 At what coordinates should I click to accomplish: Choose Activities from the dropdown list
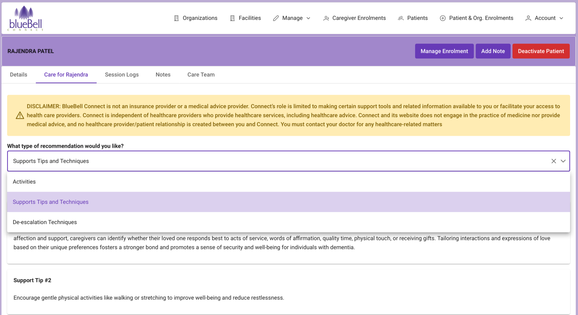coord(24,182)
